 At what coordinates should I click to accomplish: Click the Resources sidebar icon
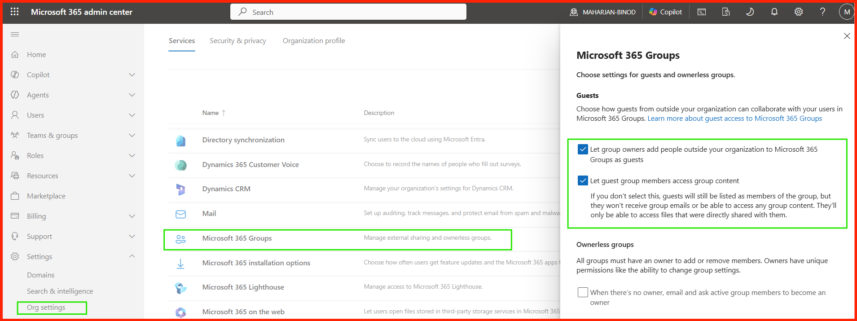pyautogui.click(x=15, y=176)
